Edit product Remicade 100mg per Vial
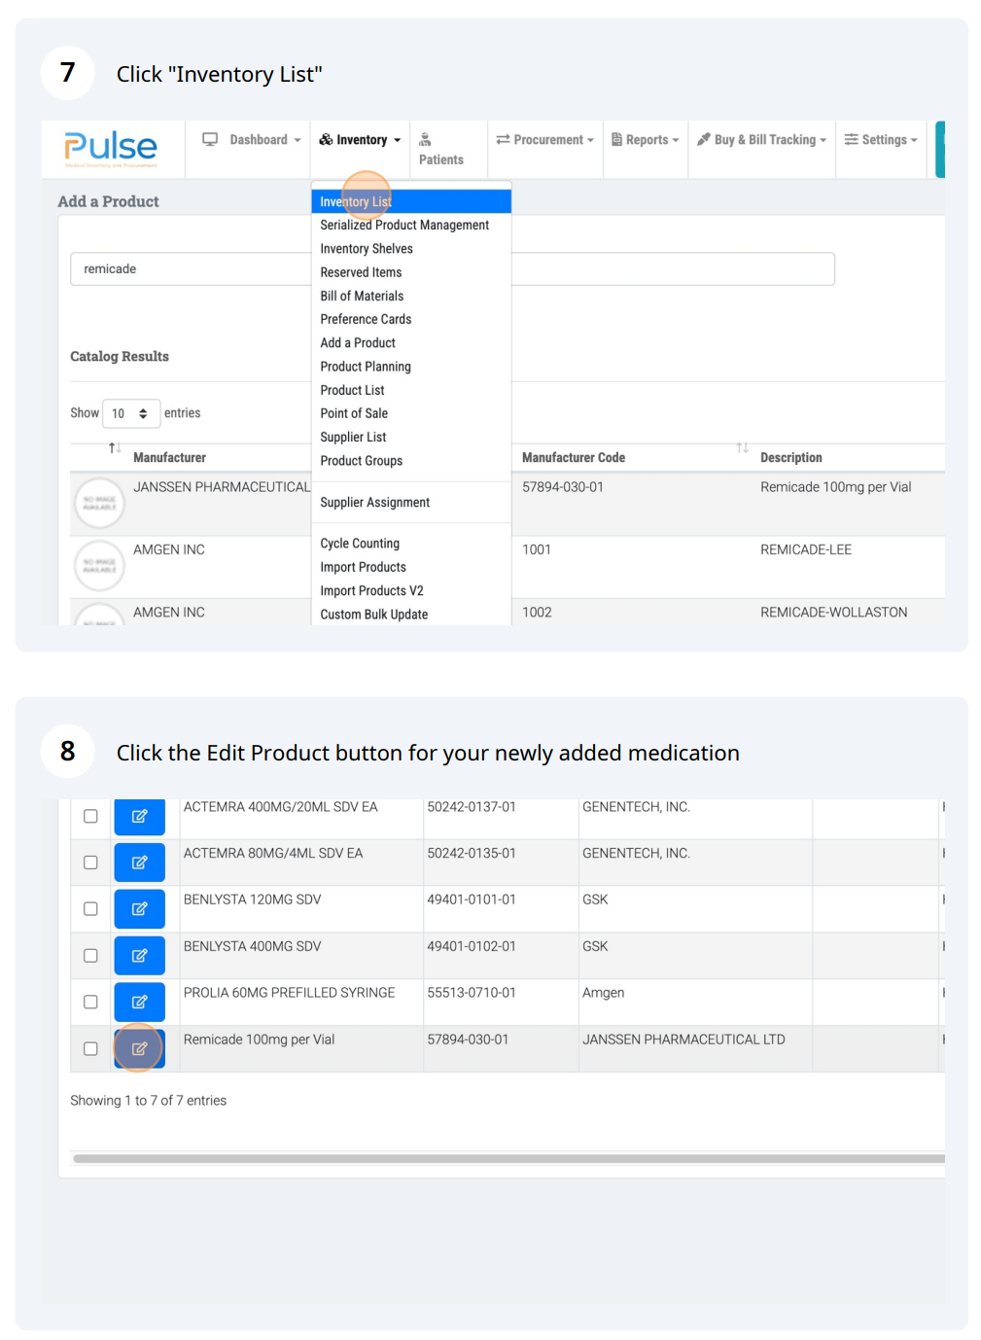The width and height of the screenshot is (981, 1340). click(x=139, y=1048)
